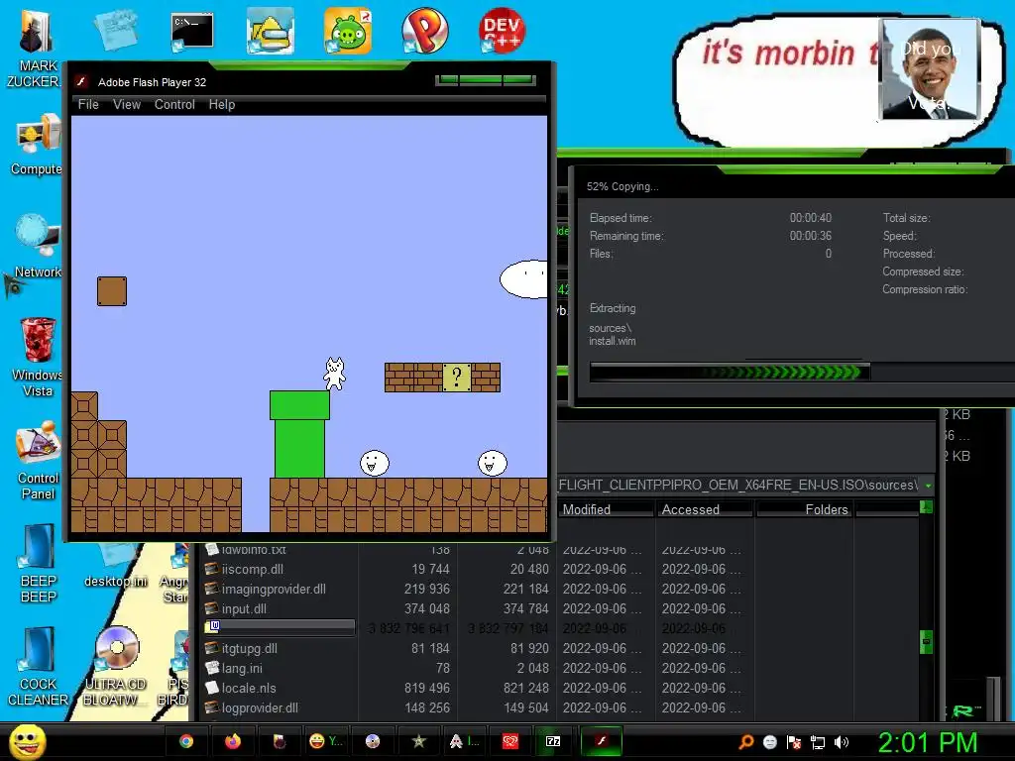The image size is (1015, 761).
Task: Open the COCK CLEANER desktop shortcut
Action: pyautogui.click(x=38, y=667)
